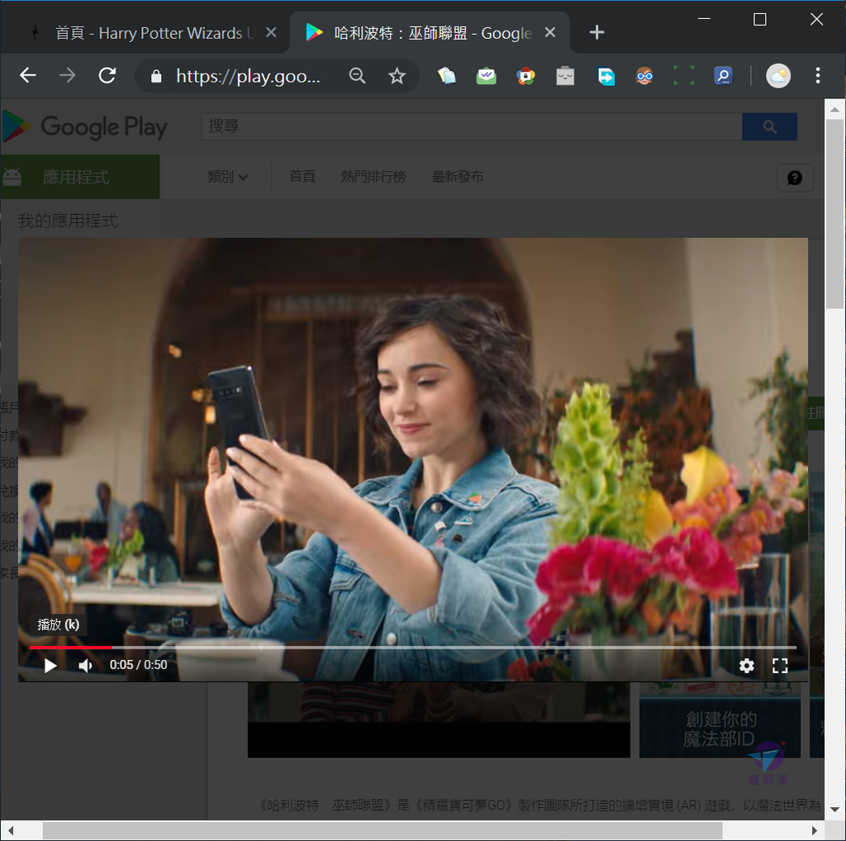Image resolution: width=846 pixels, height=841 pixels.
Task: Open the green checkmark mail extension
Action: (x=486, y=75)
